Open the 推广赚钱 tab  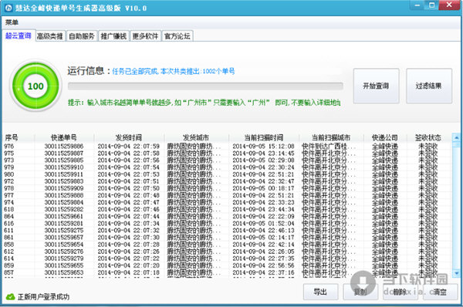[x=113, y=36]
